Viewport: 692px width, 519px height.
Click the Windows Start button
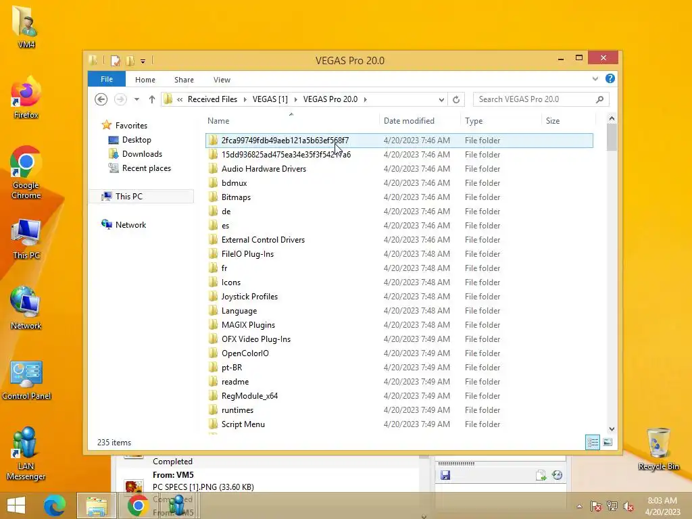tap(16, 505)
